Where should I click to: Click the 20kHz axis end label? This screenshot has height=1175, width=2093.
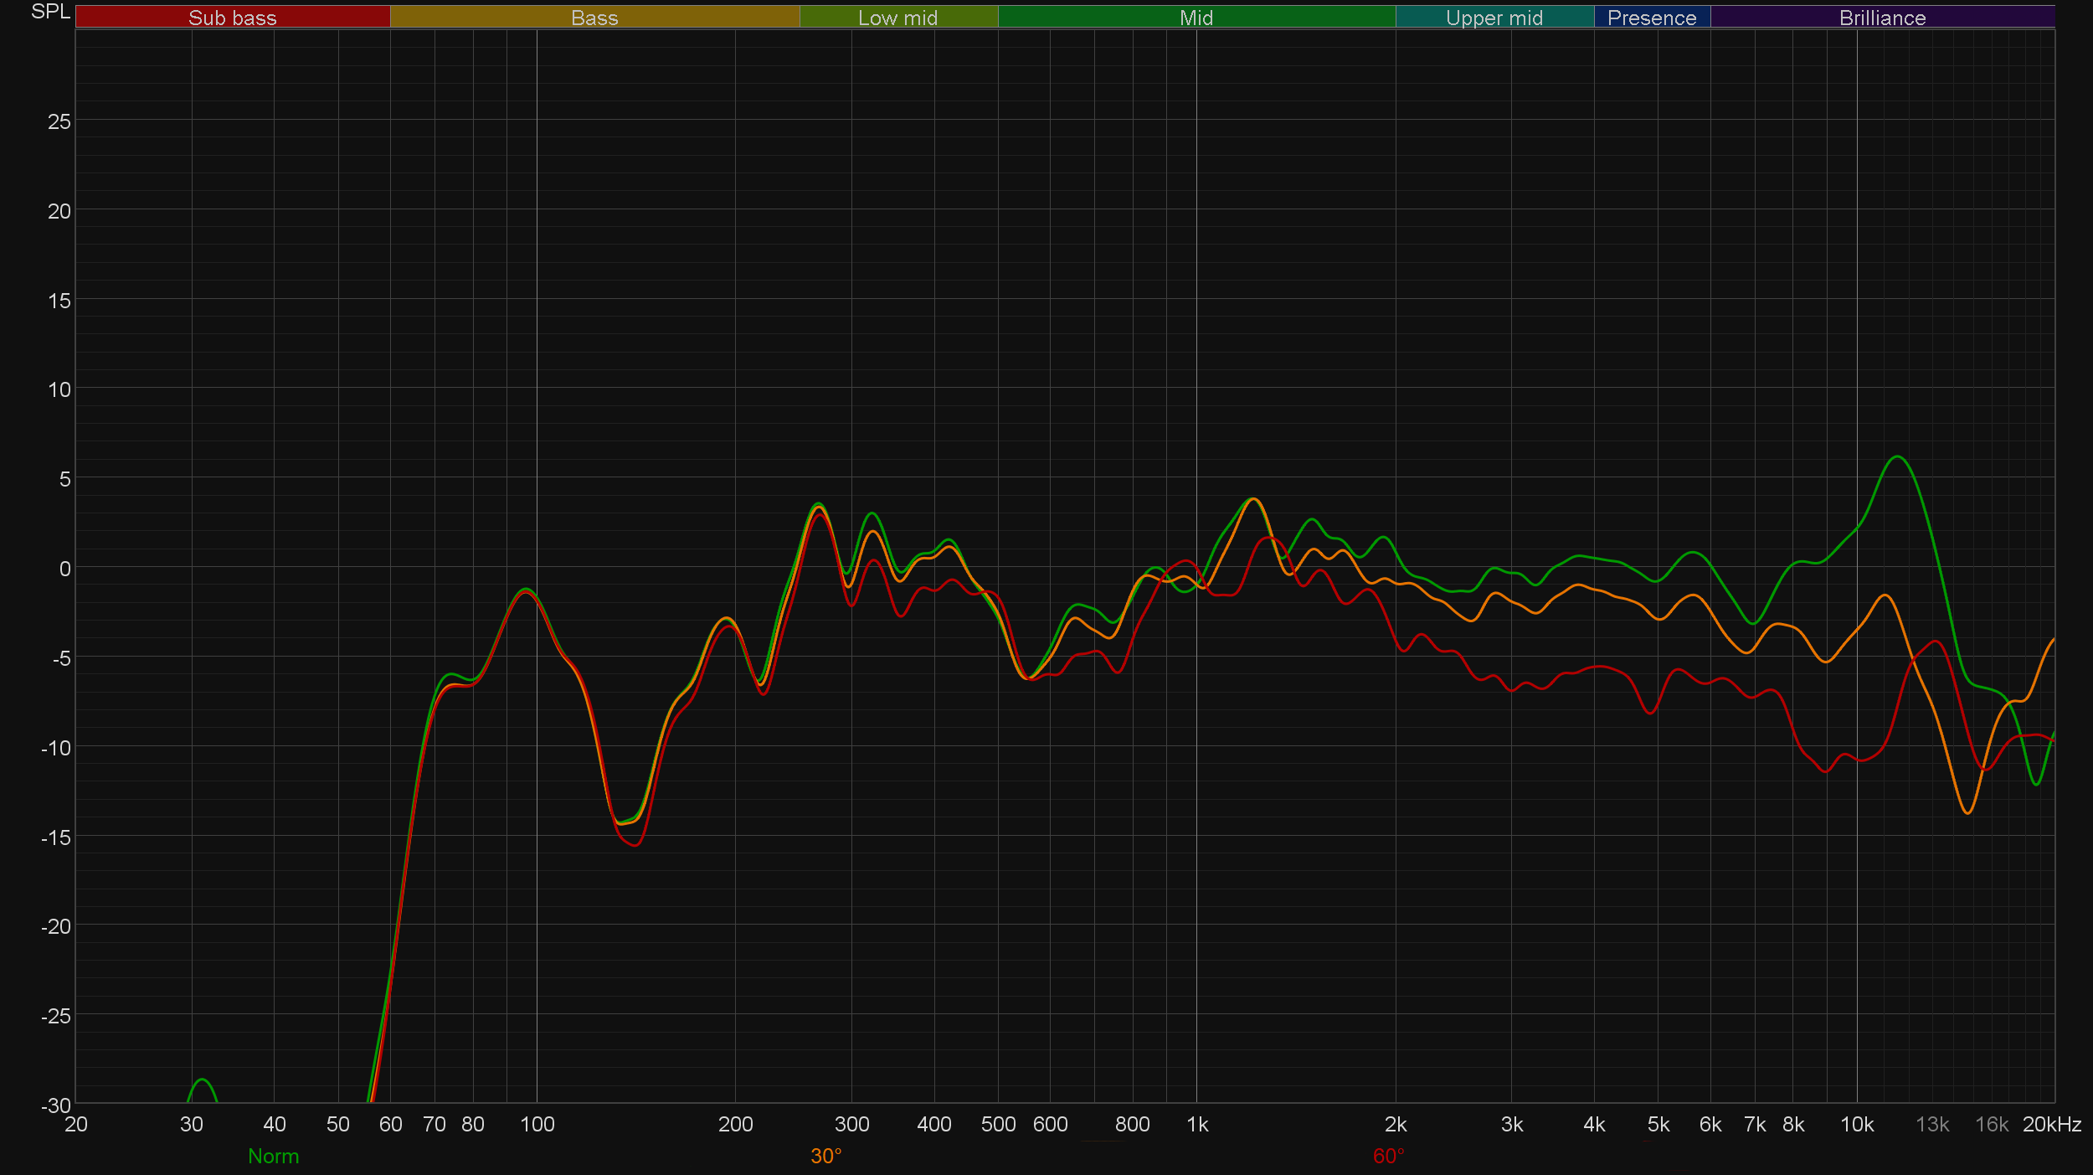pyautogui.click(x=2051, y=1124)
